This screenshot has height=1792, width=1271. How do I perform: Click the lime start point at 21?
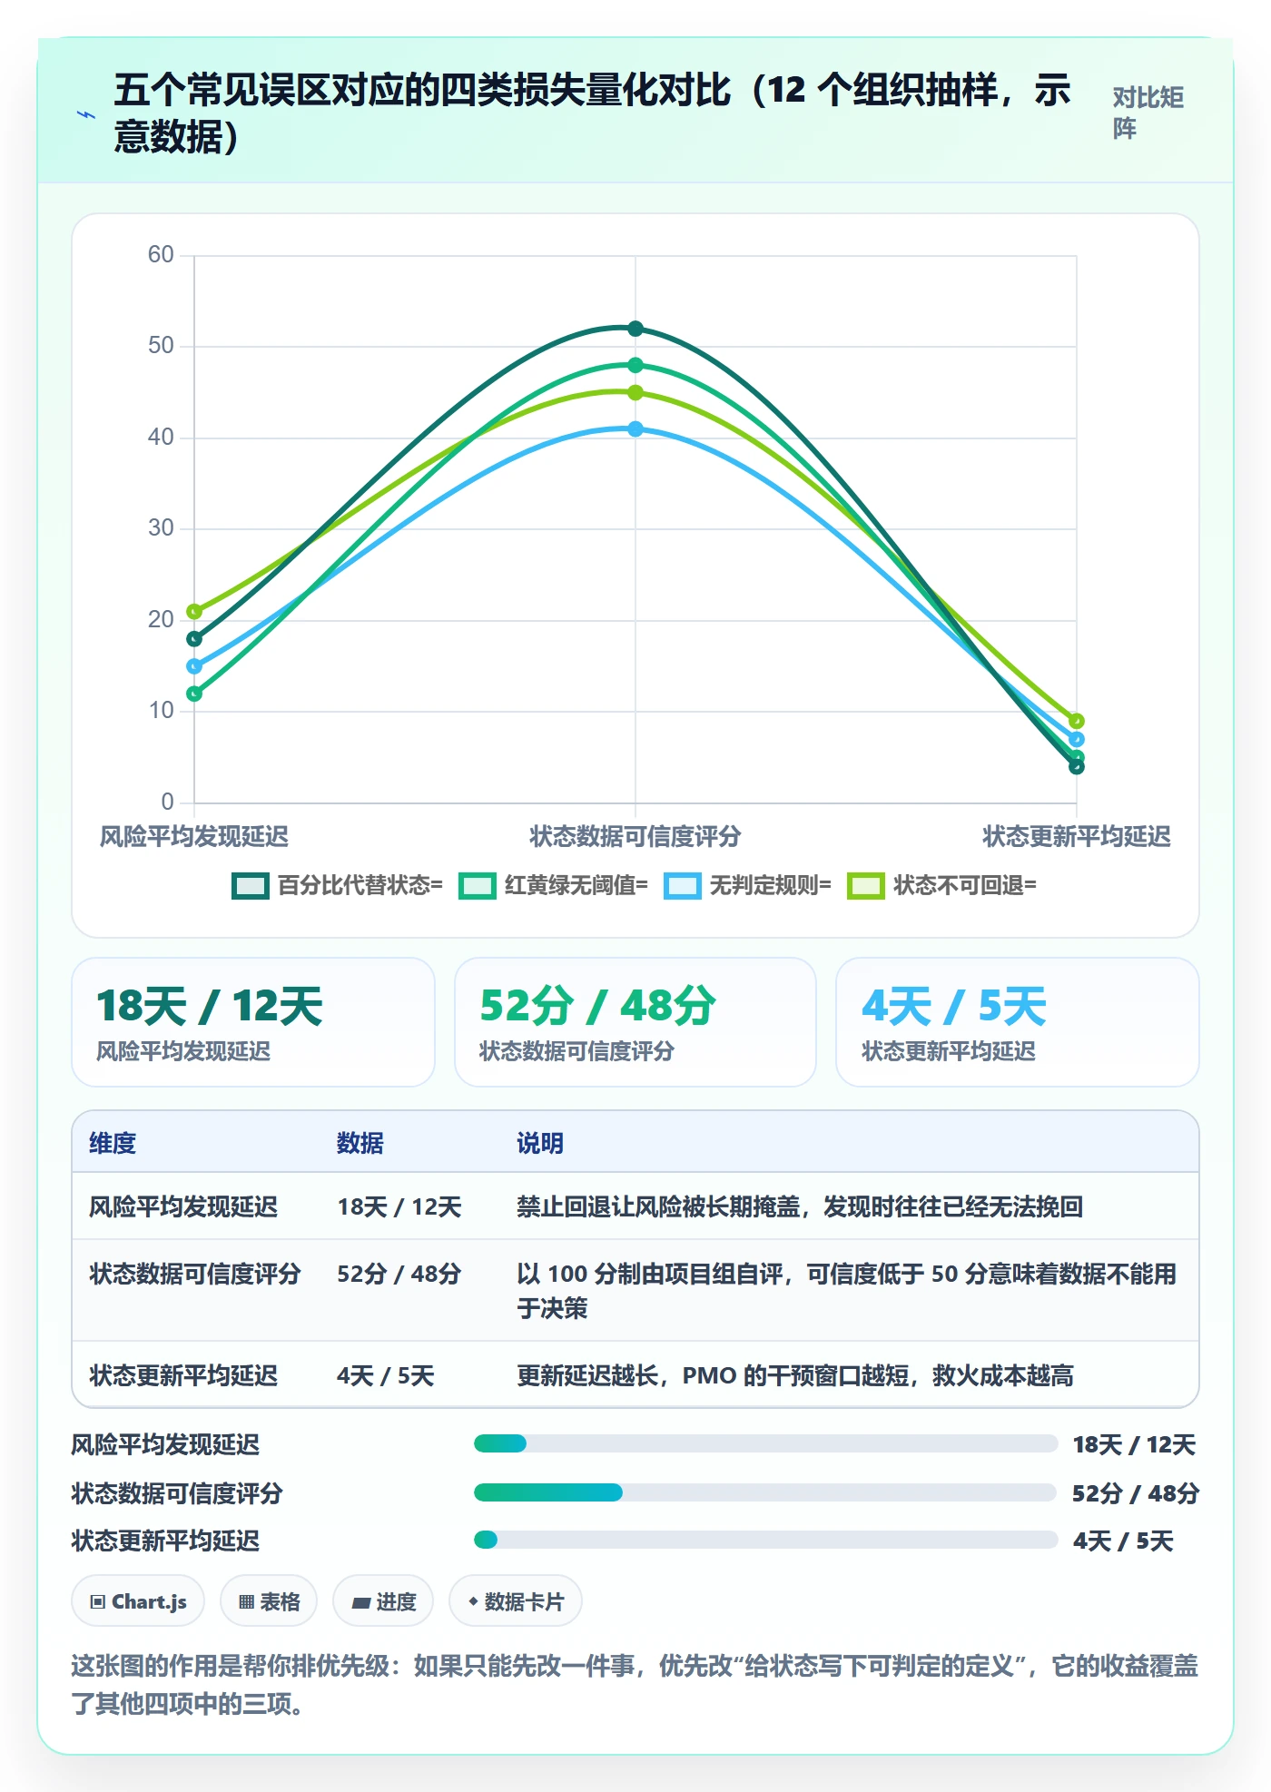click(x=194, y=611)
